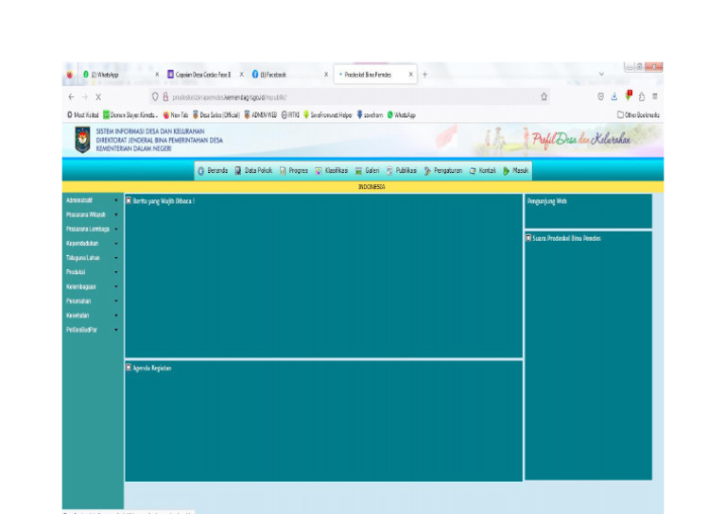
Task: Click the Profil Desa dan Kelurahan banner
Action: (580, 139)
